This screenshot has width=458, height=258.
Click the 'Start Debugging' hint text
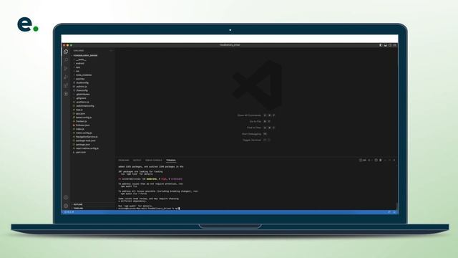point(251,134)
